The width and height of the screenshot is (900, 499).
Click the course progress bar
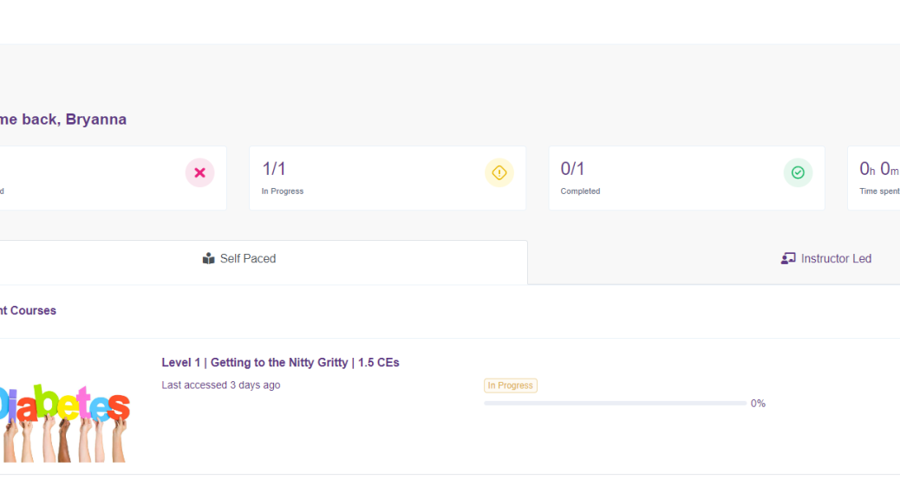[x=615, y=404]
